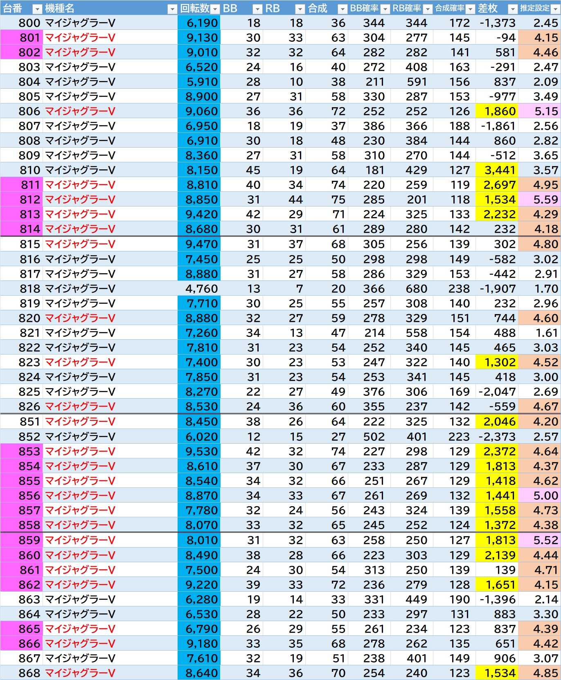Select the pink machine number cell 801
This screenshot has height=680, width=561.
pos(21,38)
